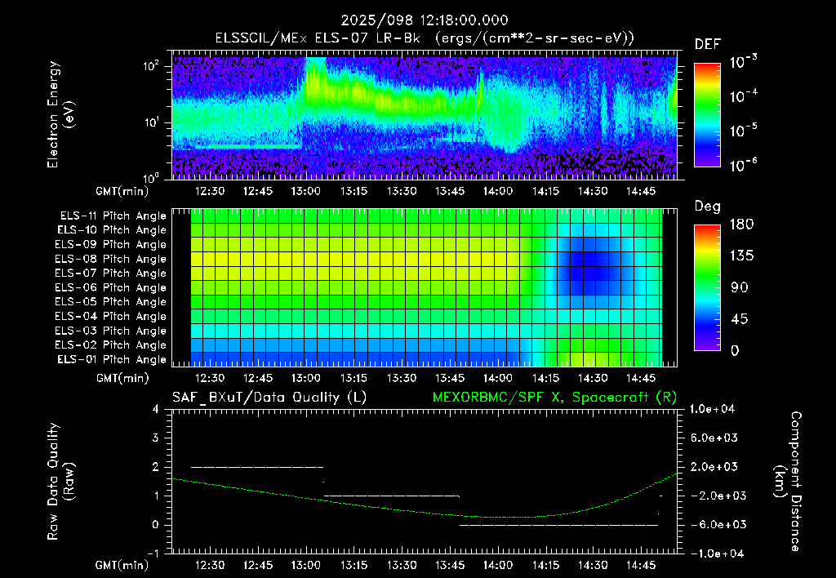Click the 45 value on Deg scale
836x578 pixels.
click(x=738, y=319)
